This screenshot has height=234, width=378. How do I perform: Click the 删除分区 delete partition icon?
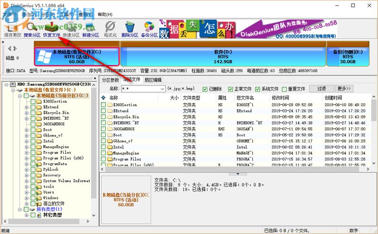(x=129, y=29)
